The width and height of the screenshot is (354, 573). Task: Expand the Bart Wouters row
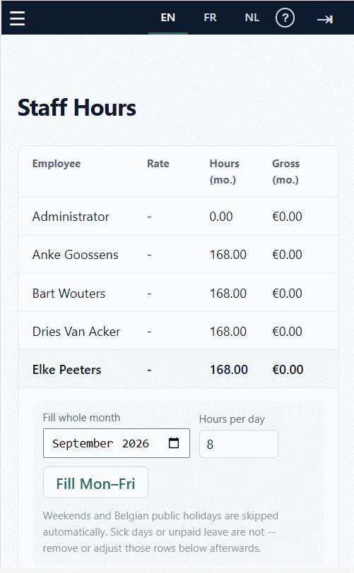point(178,293)
